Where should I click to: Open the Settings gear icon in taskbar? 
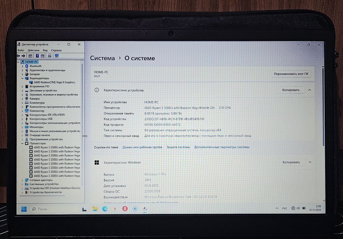pos(135,208)
